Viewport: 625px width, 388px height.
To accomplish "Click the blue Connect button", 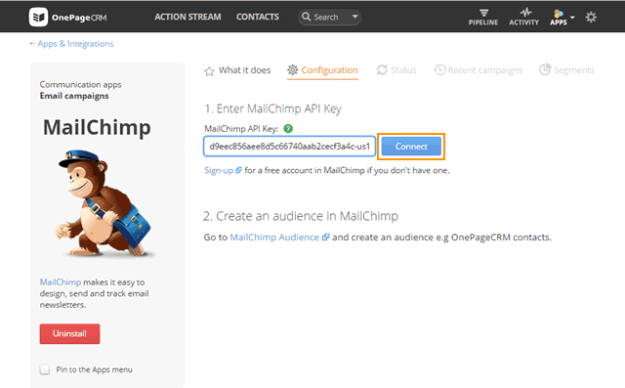I will click(411, 147).
